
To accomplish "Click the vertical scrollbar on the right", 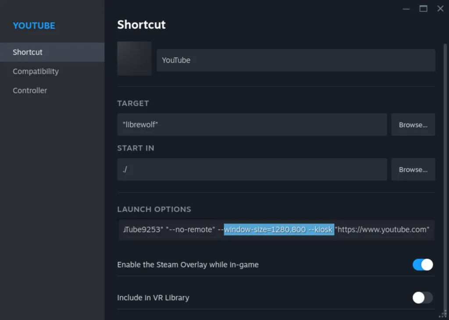I will click(x=445, y=177).
